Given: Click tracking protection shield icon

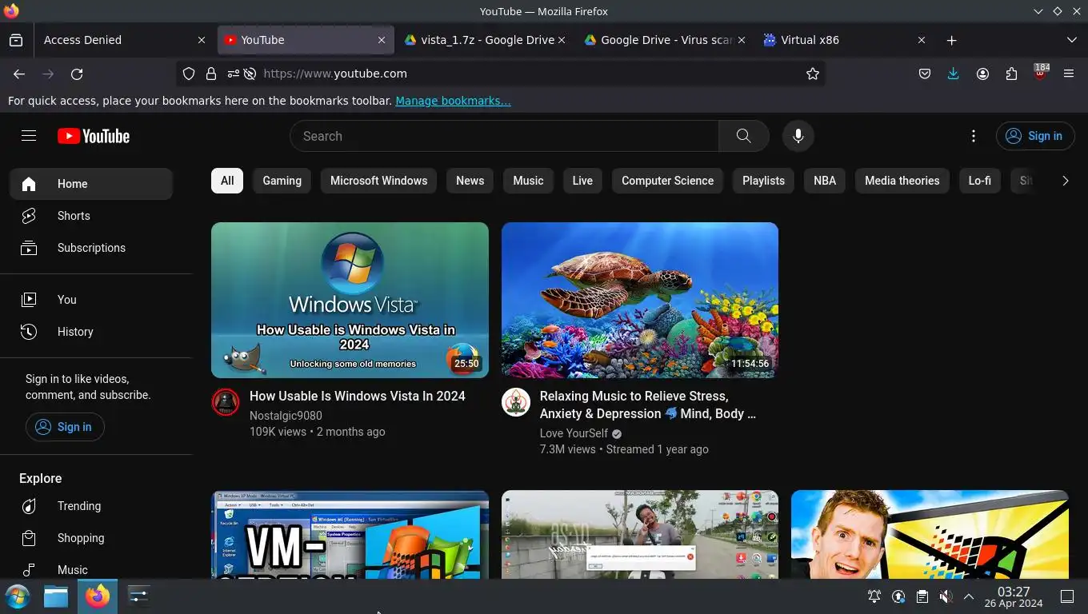Looking at the screenshot, I should [189, 74].
